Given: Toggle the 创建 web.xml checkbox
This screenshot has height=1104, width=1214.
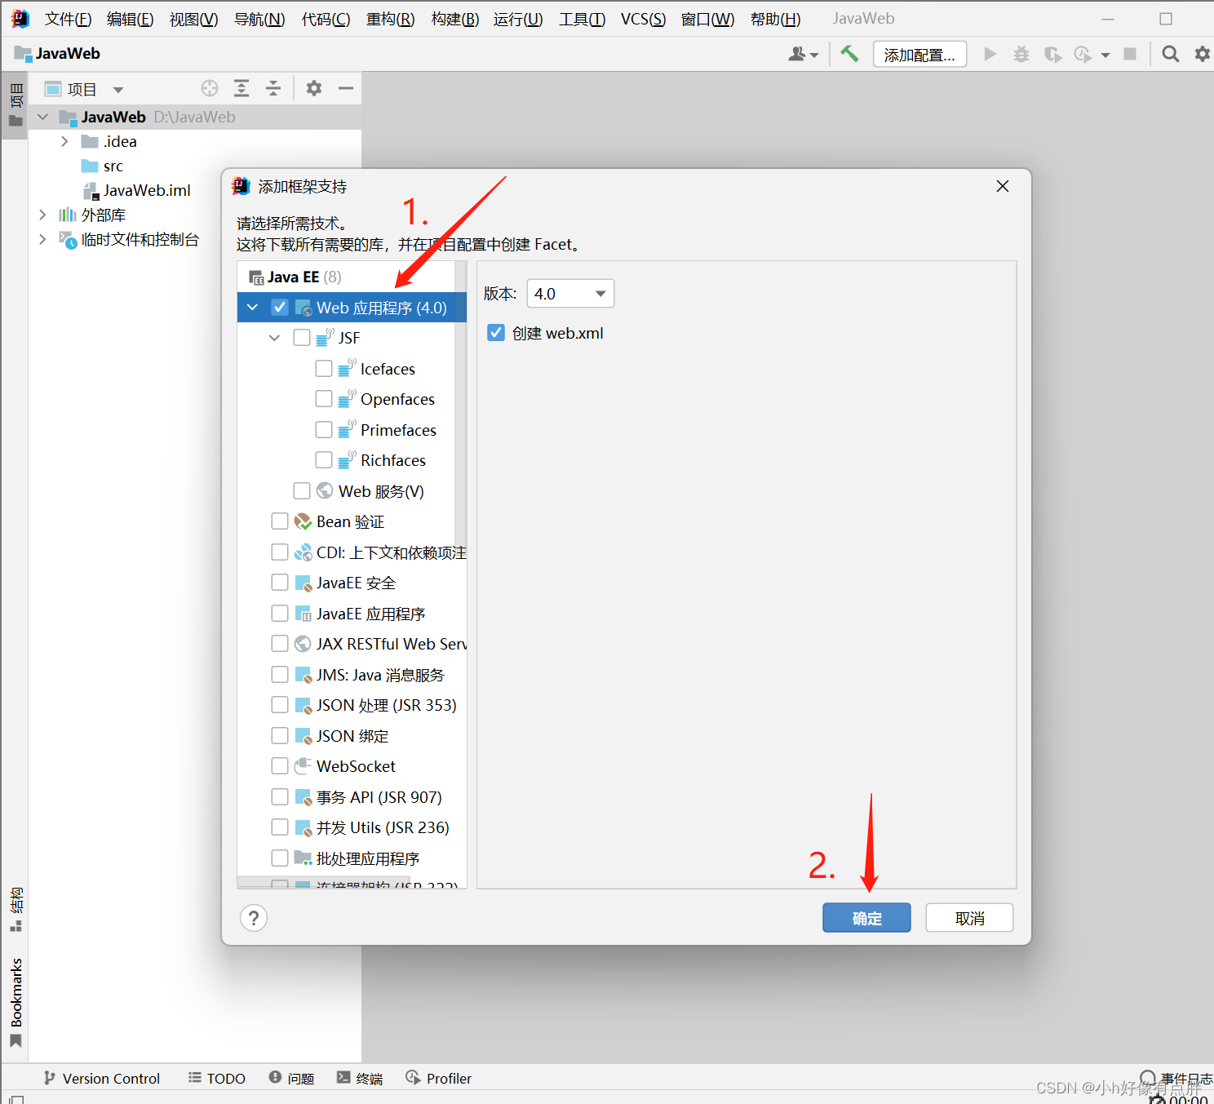Looking at the screenshot, I should tap(496, 333).
